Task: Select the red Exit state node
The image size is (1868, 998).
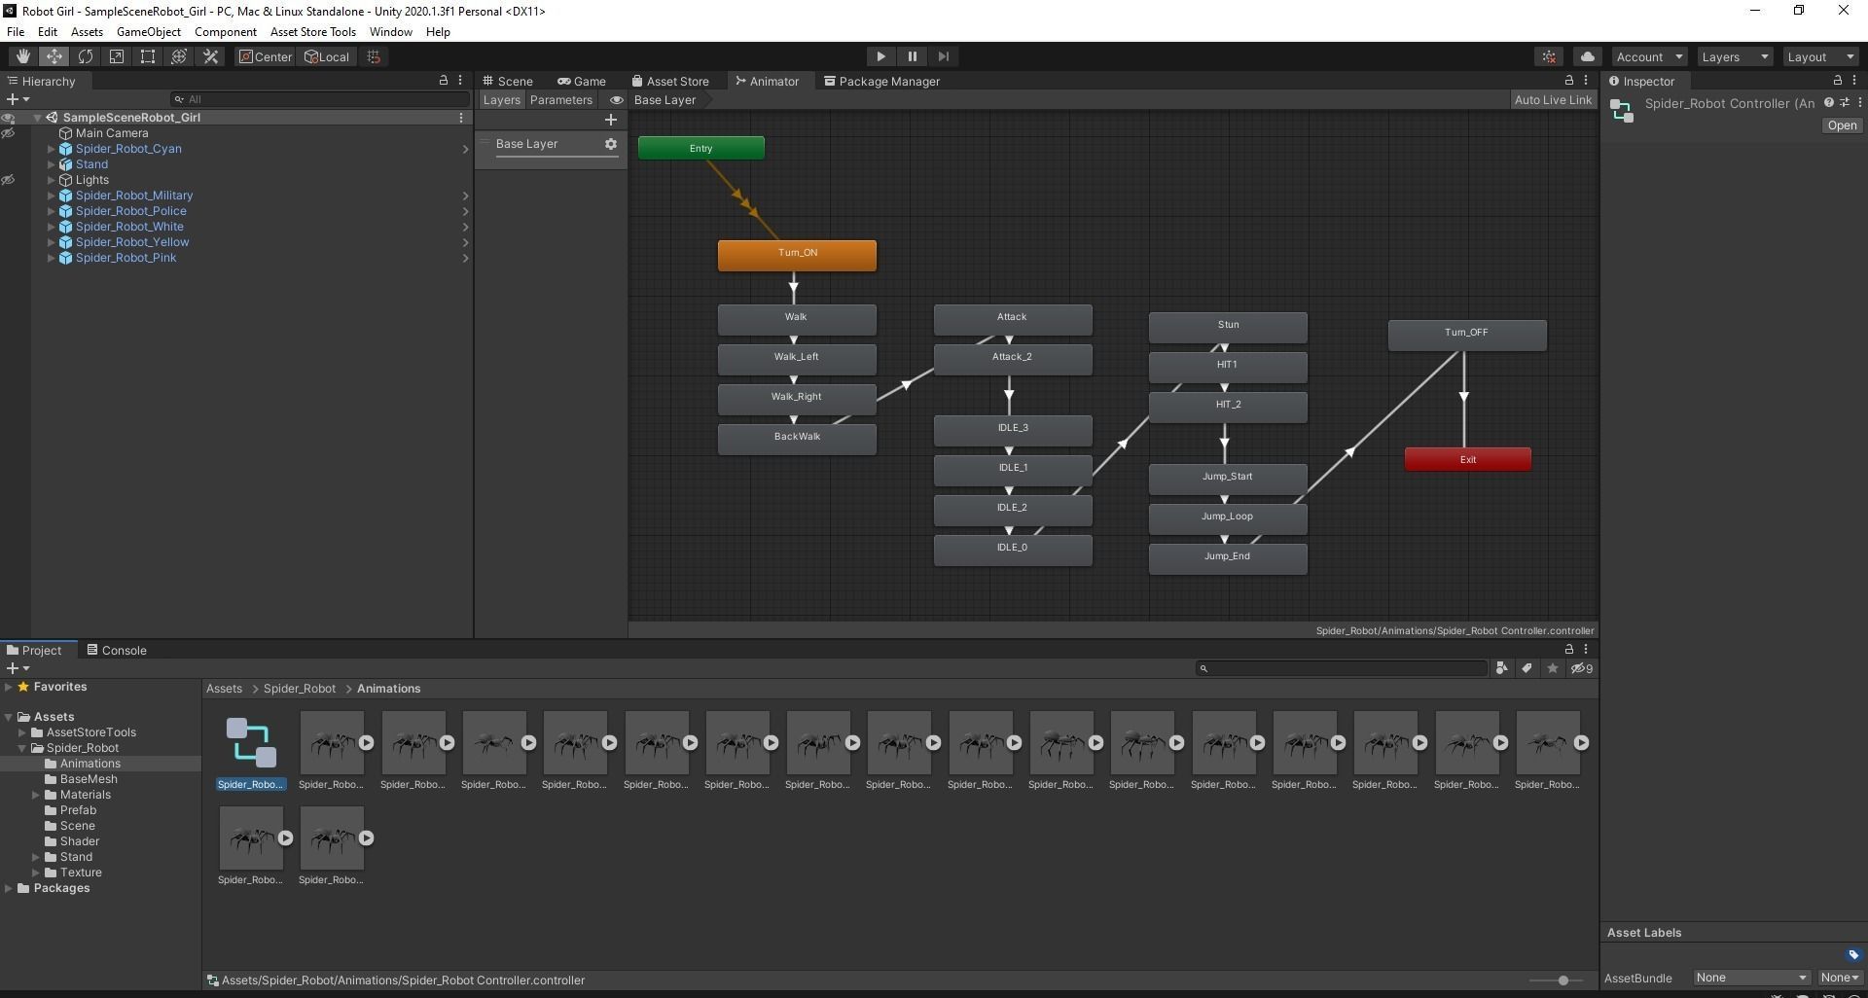Action: [x=1467, y=459]
